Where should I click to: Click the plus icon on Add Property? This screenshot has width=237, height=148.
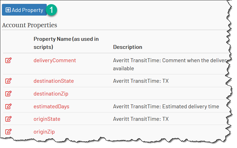tap(8, 10)
